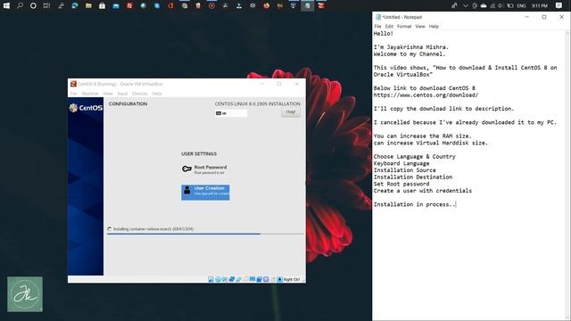Open Notepad Format menu
Screen dimensions: 571x321
coord(404,26)
